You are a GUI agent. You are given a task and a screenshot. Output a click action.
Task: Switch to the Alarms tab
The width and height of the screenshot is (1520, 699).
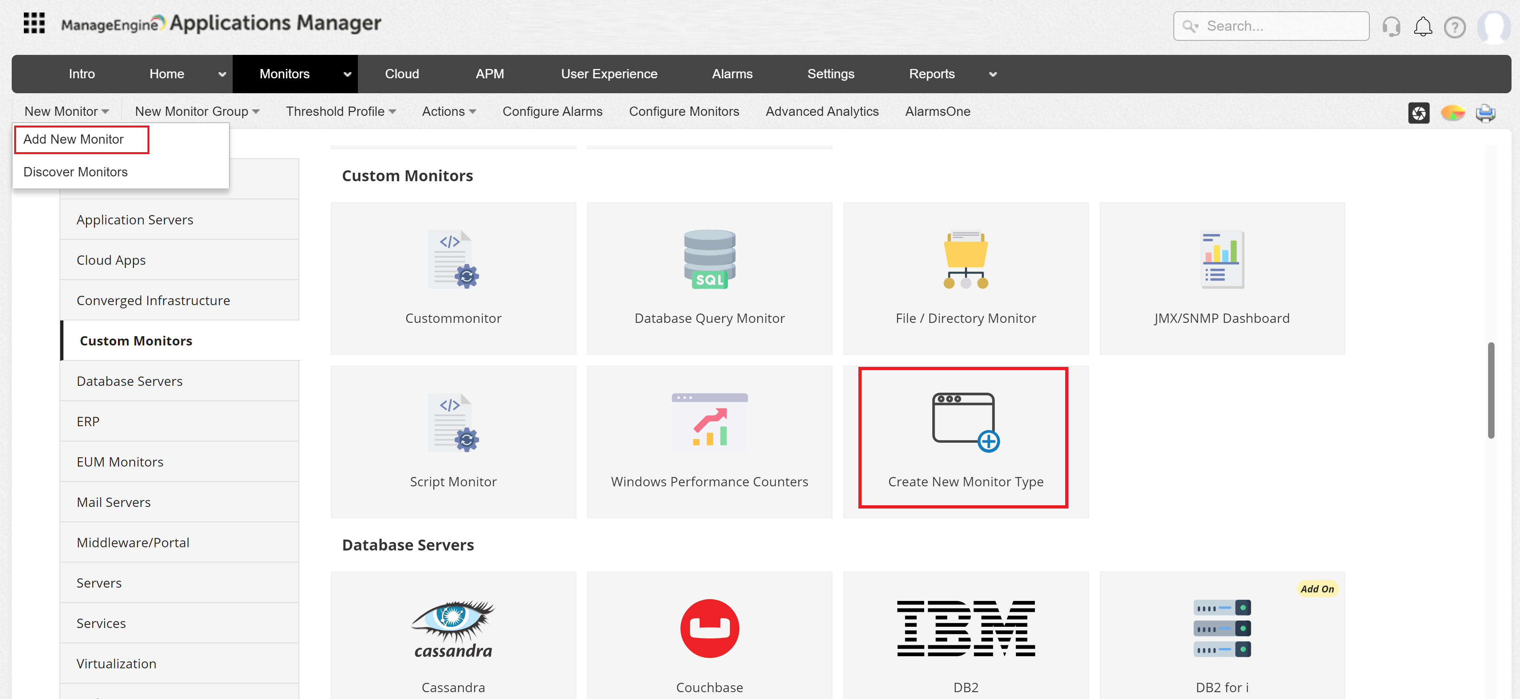[x=732, y=74]
